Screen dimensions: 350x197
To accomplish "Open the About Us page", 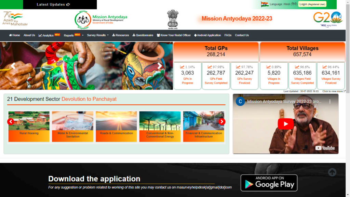I will [x=29, y=35].
